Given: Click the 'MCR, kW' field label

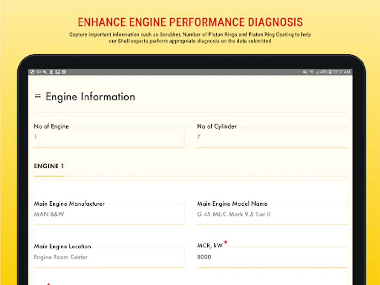Looking at the screenshot, I should click(x=210, y=246).
